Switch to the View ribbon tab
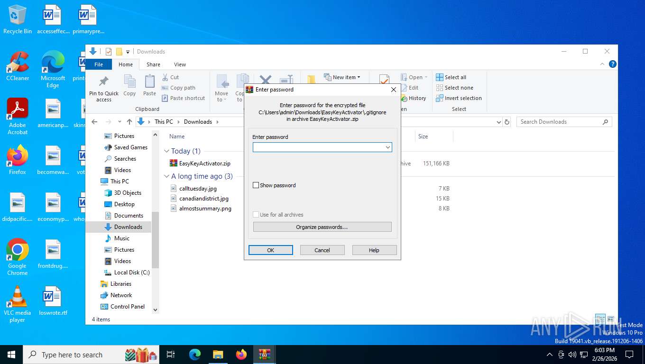The image size is (645, 364). point(180,64)
